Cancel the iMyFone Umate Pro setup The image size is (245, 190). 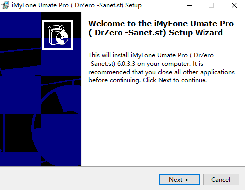[221, 179]
